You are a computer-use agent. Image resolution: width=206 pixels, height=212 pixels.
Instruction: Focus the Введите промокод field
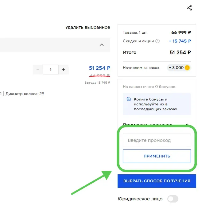click(x=157, y=140)
